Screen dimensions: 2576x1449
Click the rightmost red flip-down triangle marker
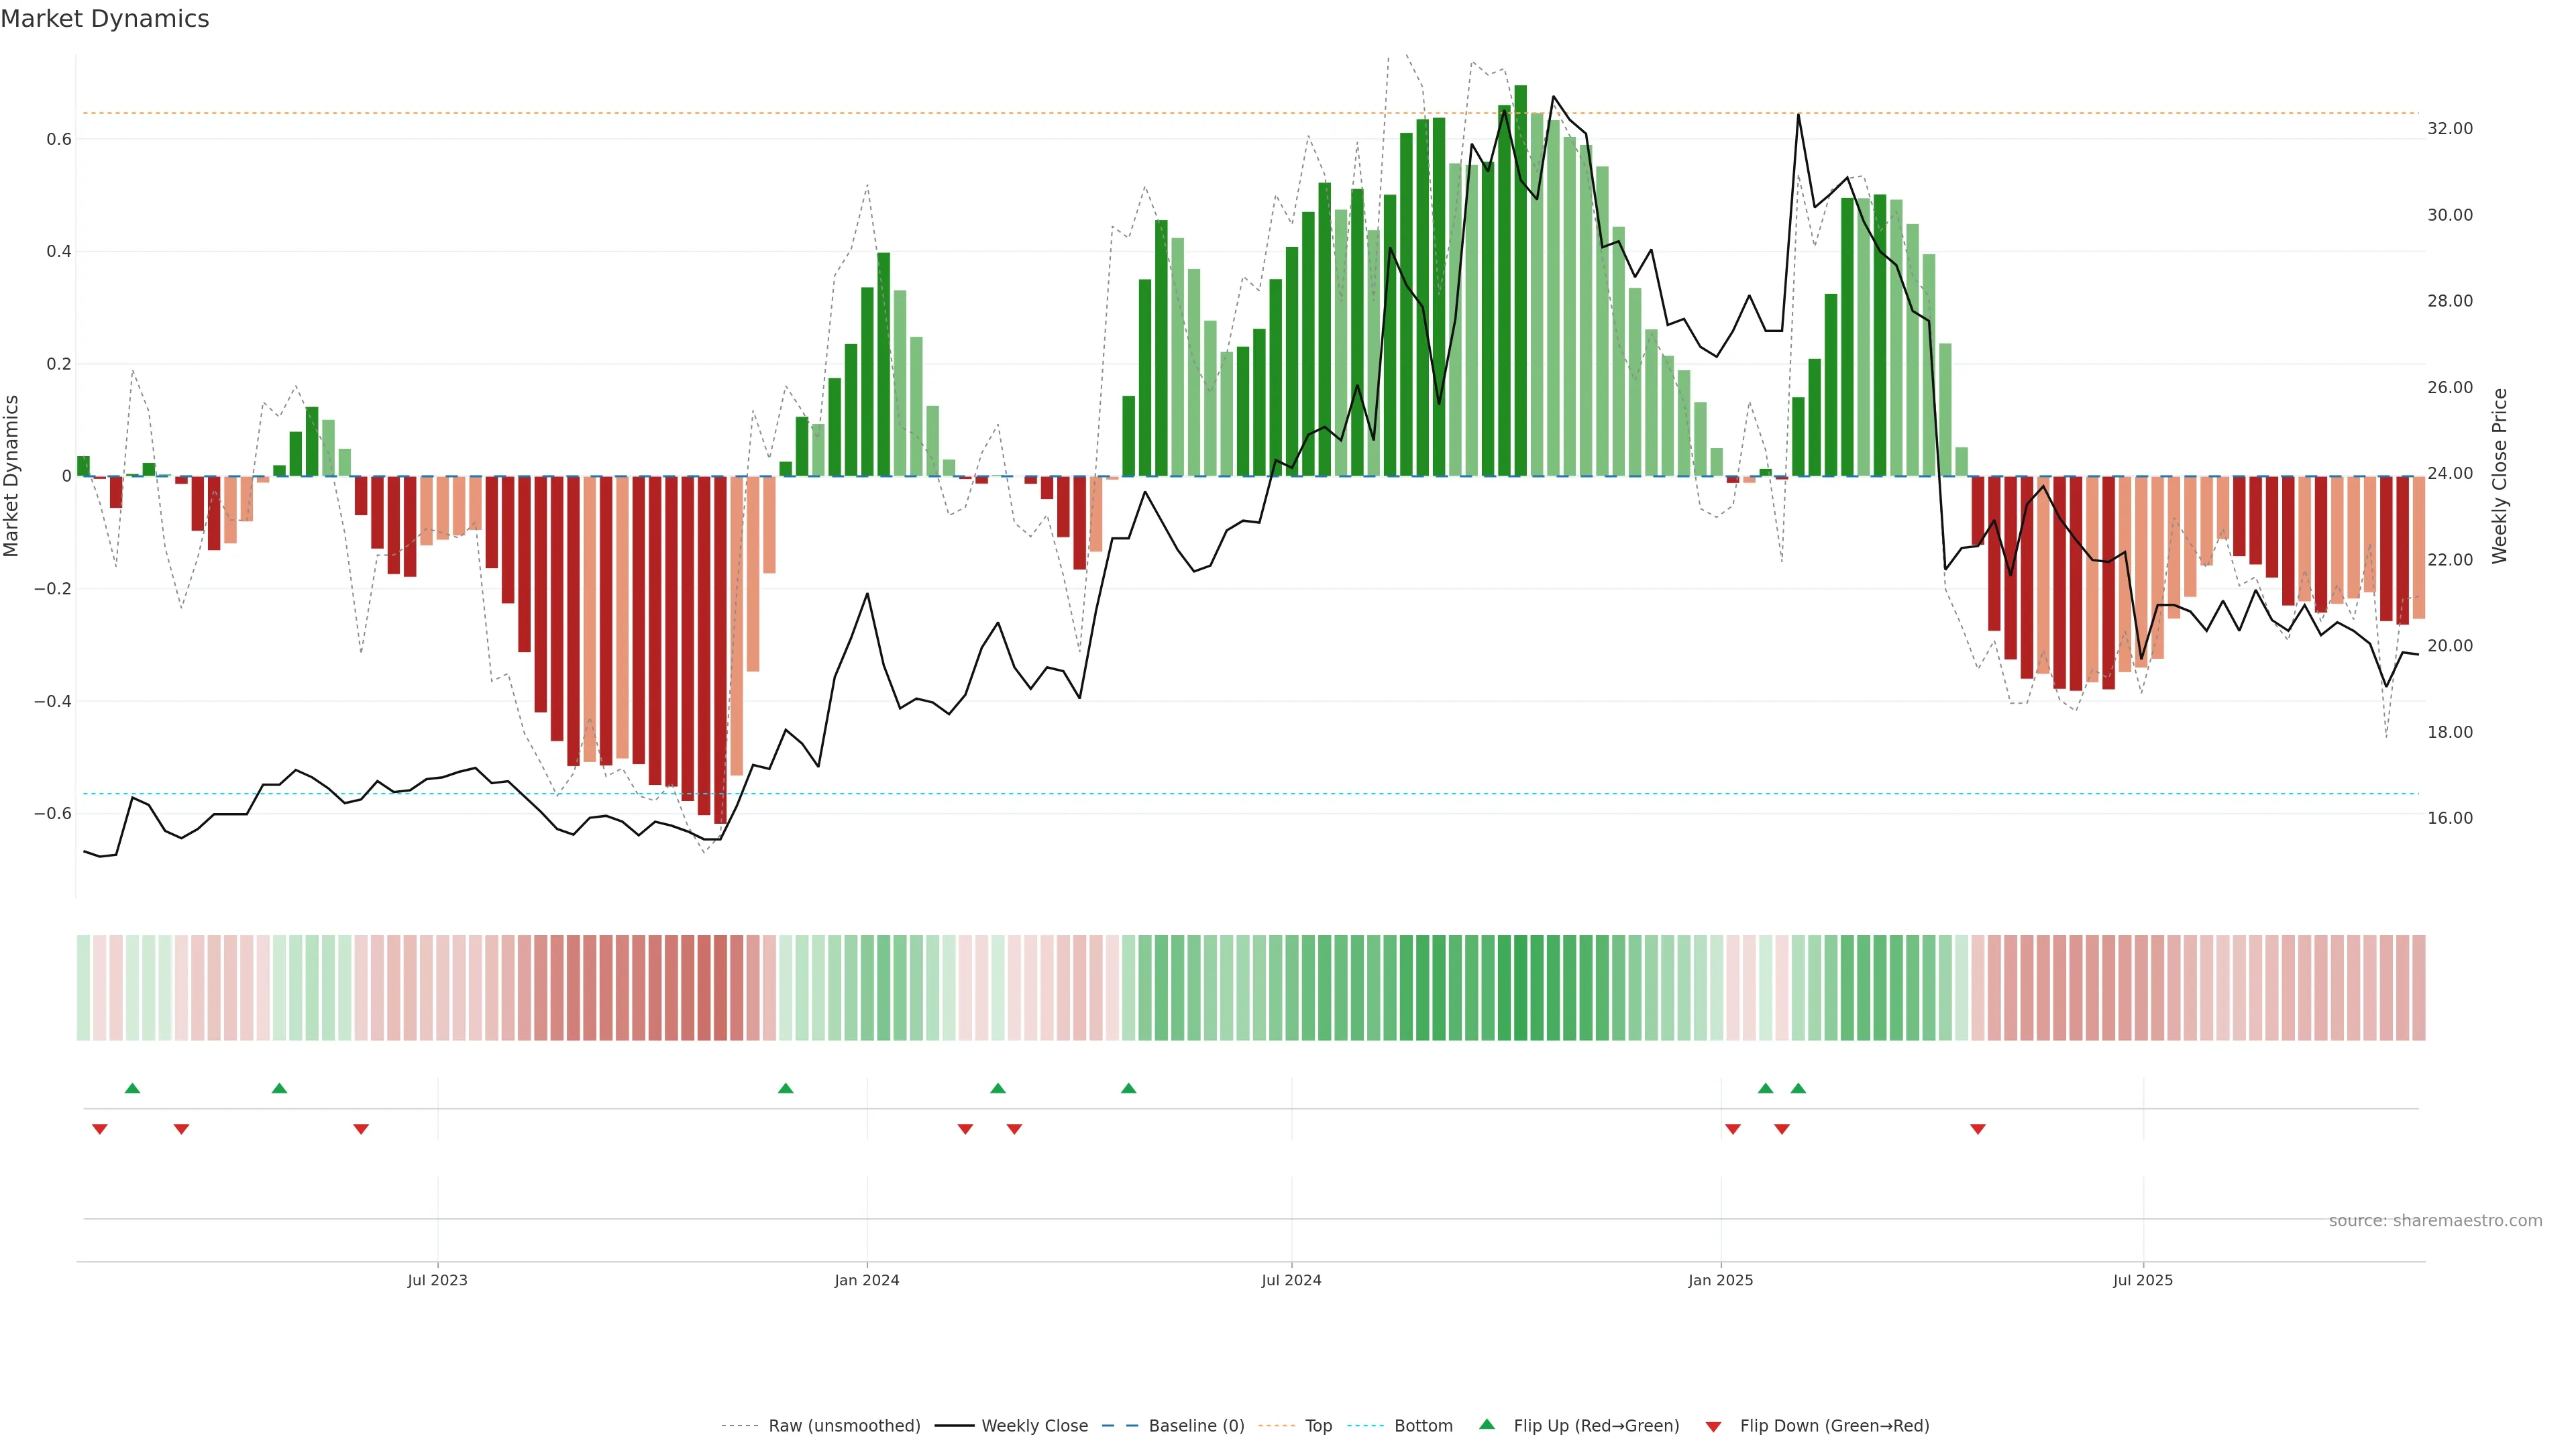coord(1977,1129)
